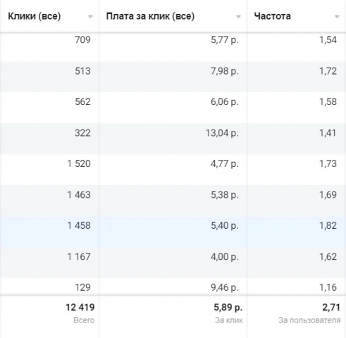Select the clicks value 1 167
Viewport: 346px width, 338px height.
tap(79, 256)
